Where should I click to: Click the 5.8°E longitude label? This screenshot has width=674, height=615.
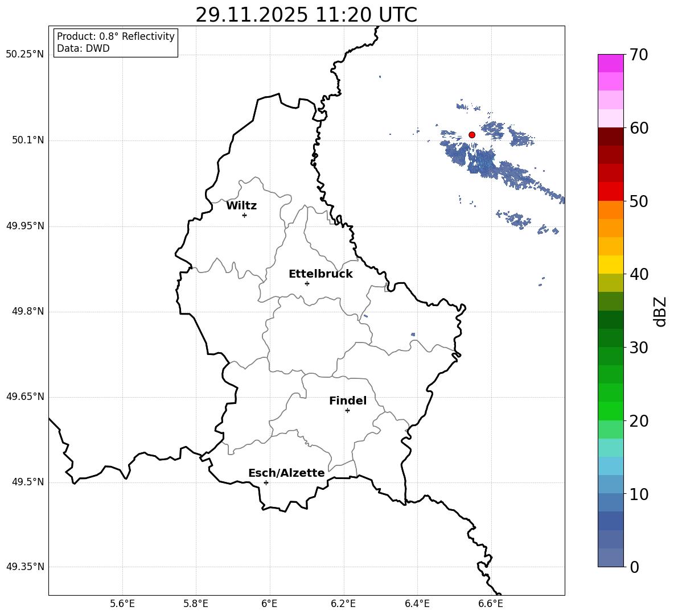tap(196, 604)
